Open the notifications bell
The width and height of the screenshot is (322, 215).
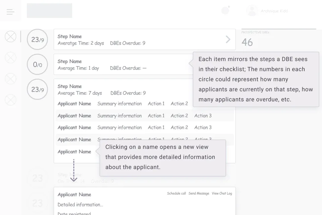click(x=225, y=11)
